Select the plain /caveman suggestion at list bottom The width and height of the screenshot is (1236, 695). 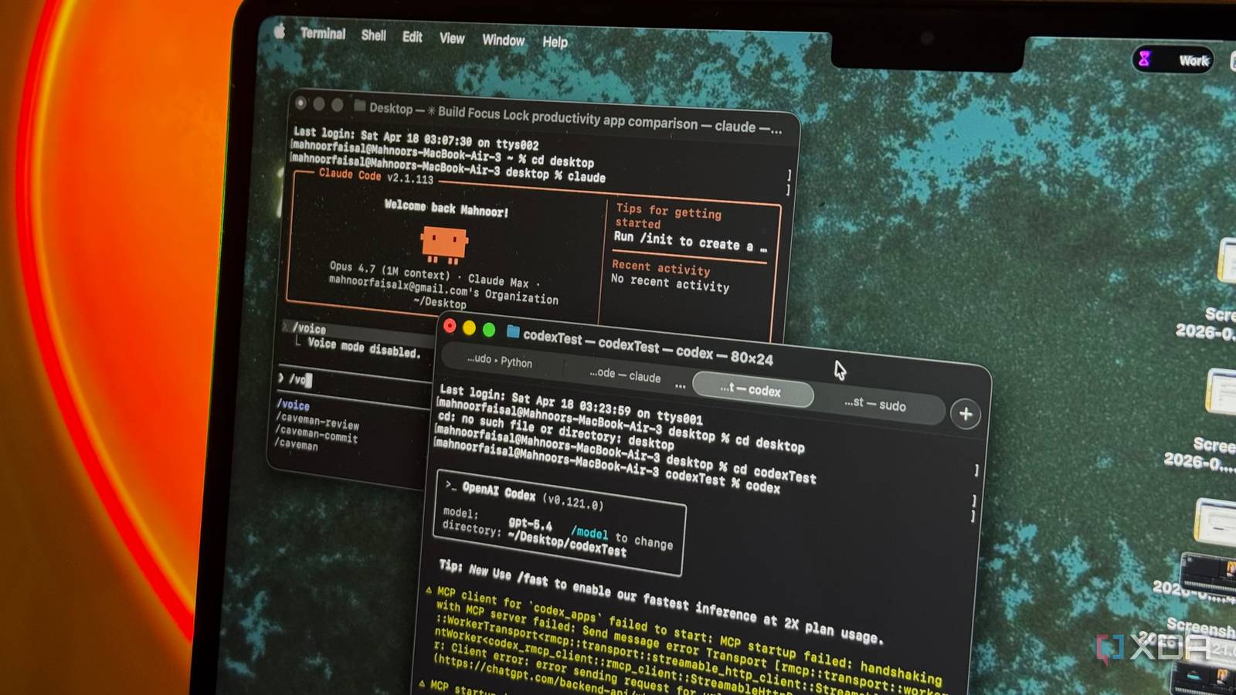pos(297,444)
